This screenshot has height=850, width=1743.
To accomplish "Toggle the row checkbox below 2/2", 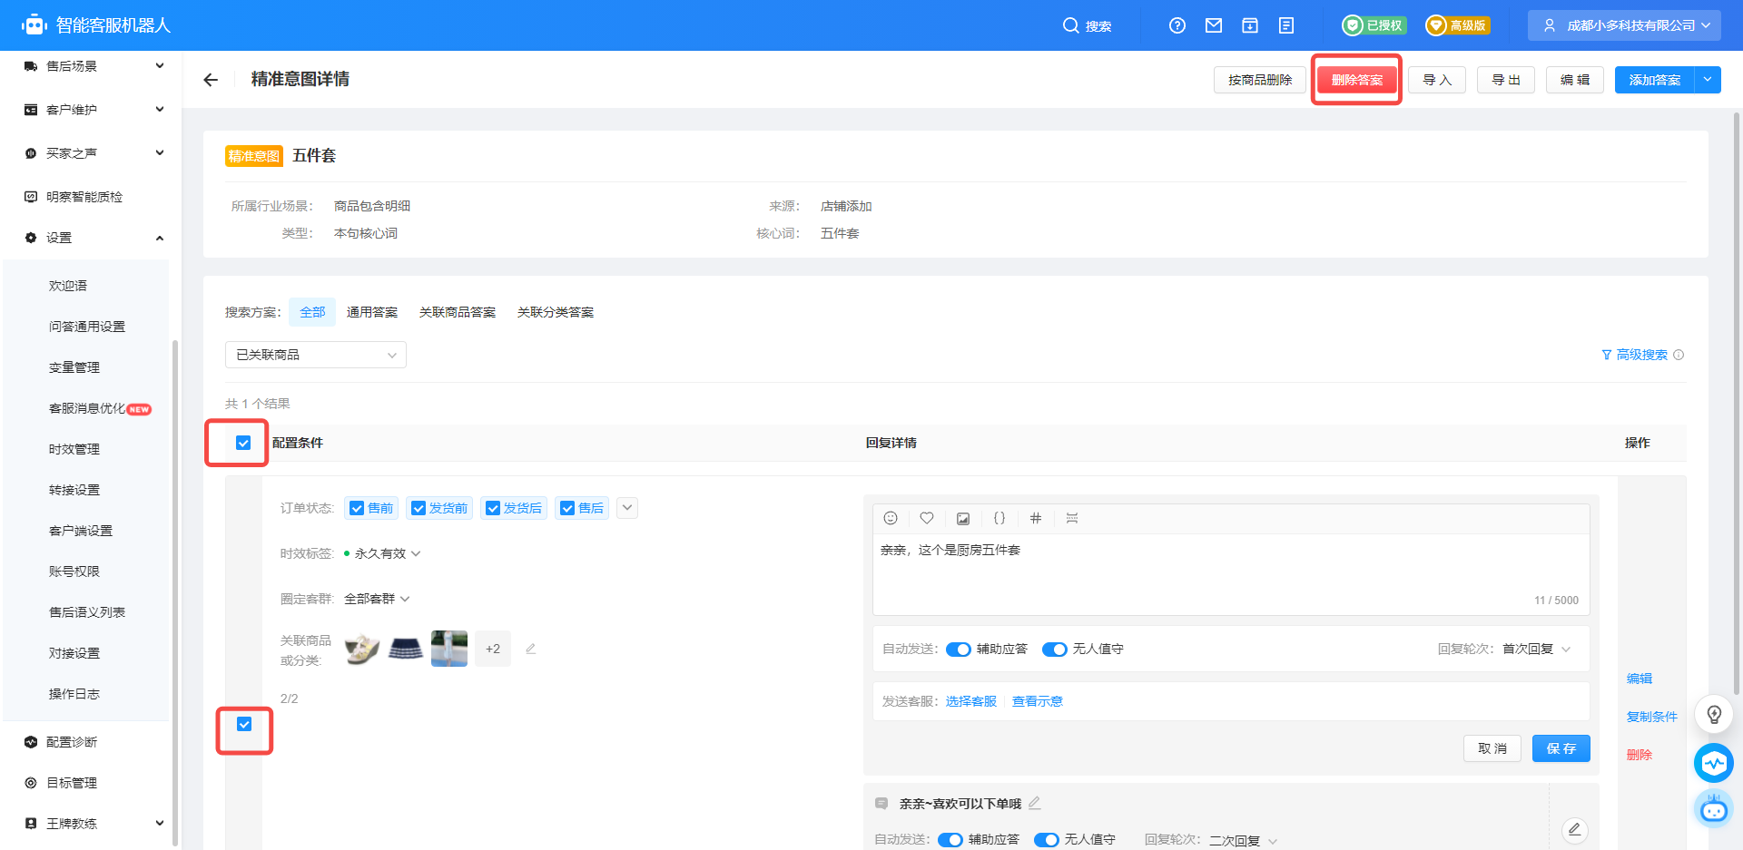I will [244, 724].
